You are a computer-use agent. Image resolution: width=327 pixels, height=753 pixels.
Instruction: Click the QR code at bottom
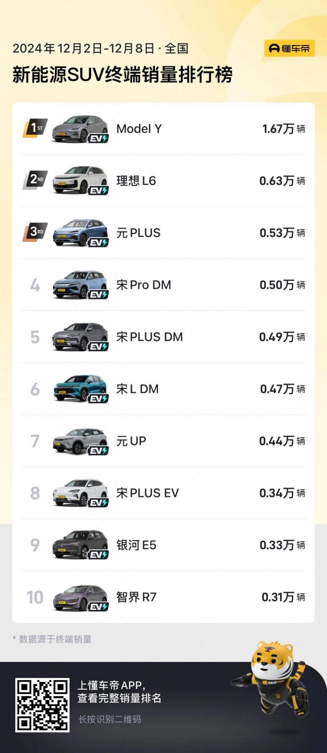[43, 705]
